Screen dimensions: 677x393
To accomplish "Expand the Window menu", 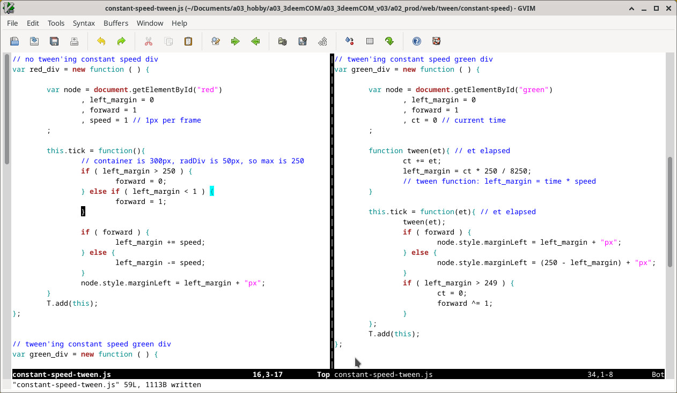I will point(150,23).
